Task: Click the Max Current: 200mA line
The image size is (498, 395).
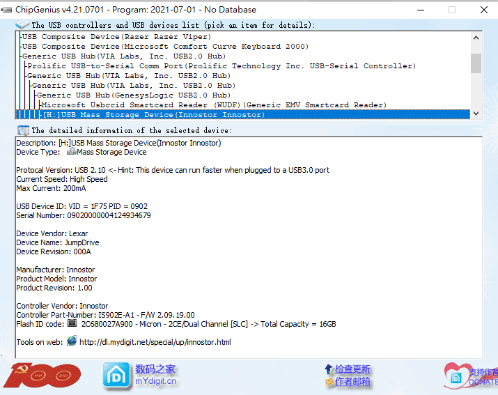Action: pos(51,188)
